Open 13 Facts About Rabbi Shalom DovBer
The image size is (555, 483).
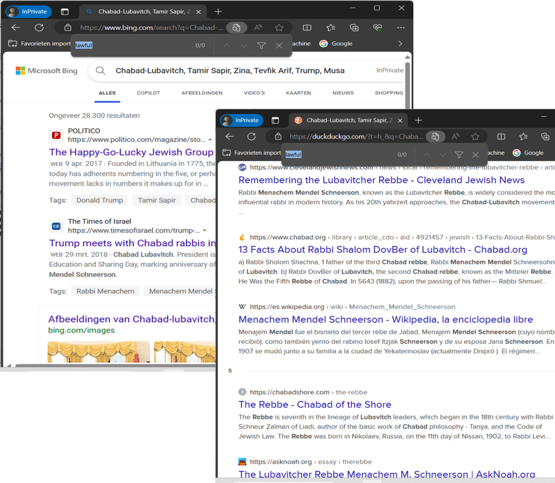[x=383, y=250]
